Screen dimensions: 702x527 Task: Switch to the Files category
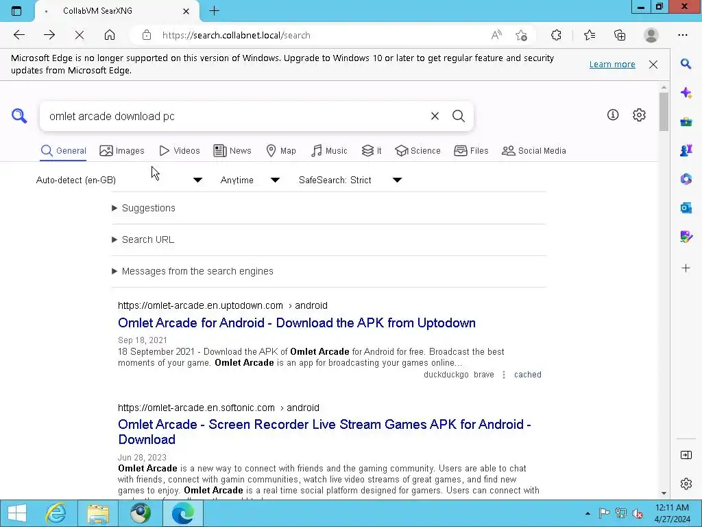pyautogui.click(x=471, y=150)
